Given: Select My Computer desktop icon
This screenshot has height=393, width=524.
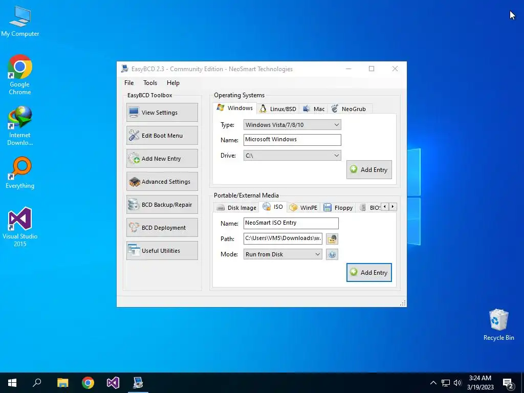Looking at the screenshot, I should point(20,21).
